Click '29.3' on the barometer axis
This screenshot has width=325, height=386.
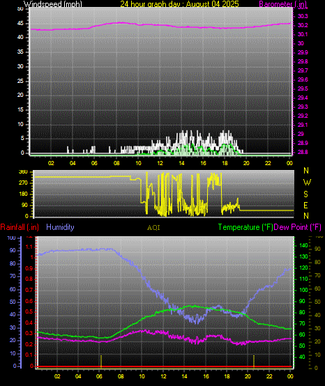303,107
